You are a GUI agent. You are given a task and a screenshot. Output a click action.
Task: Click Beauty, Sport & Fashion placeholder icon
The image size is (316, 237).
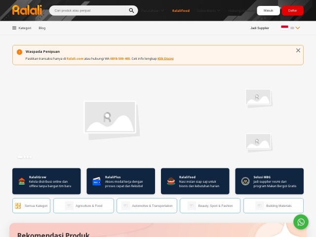tap(192, 206)
